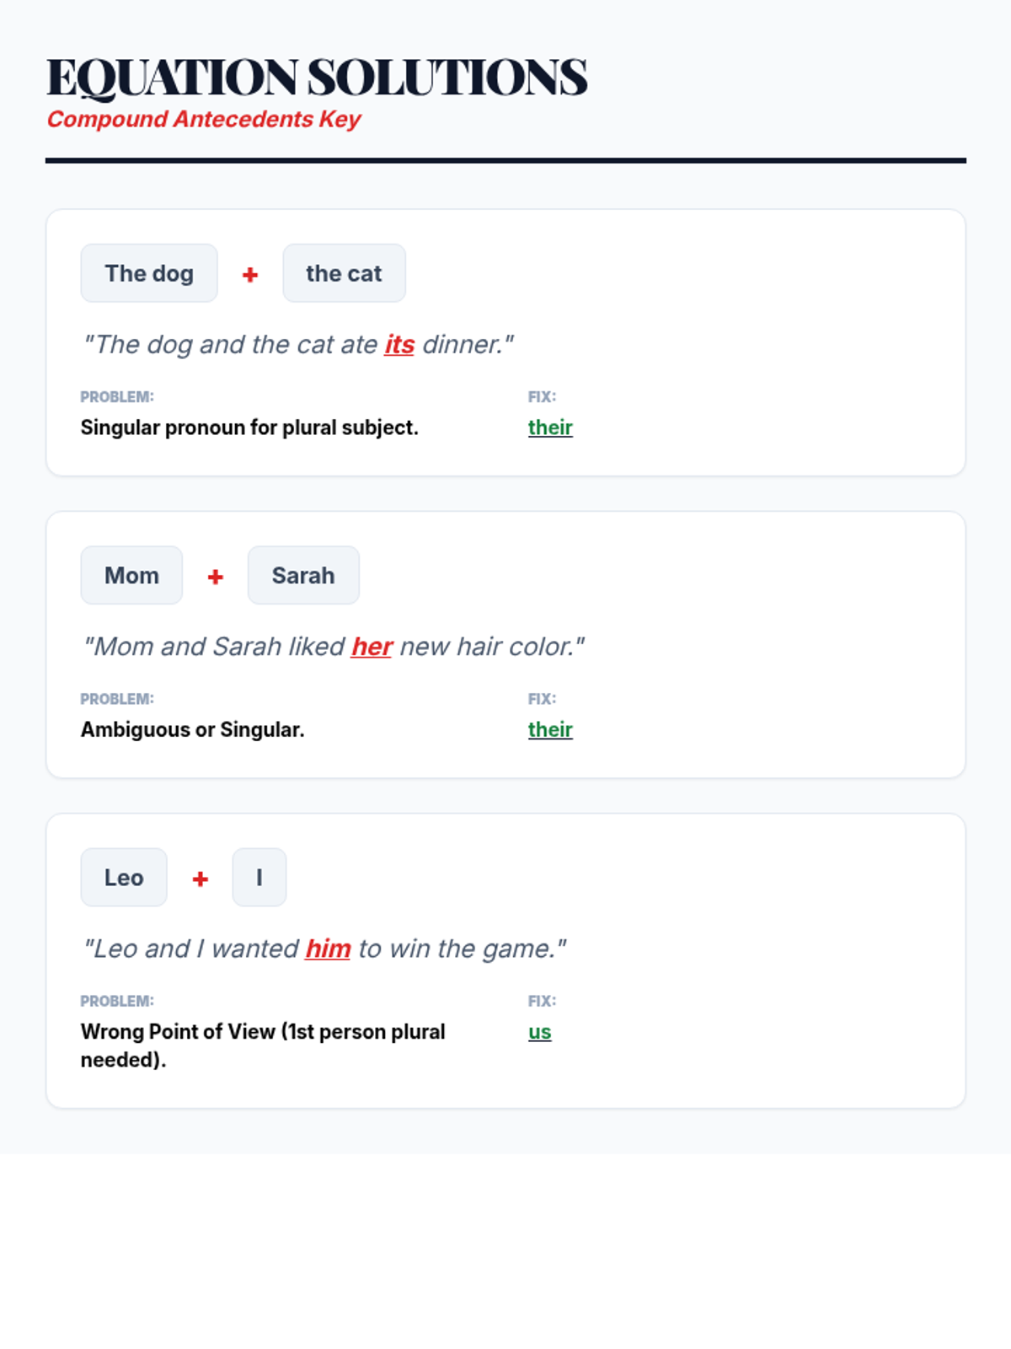Click the 'Ambiguous or Singular.' text
The image size is (1011, 1349).
(192, 729)
